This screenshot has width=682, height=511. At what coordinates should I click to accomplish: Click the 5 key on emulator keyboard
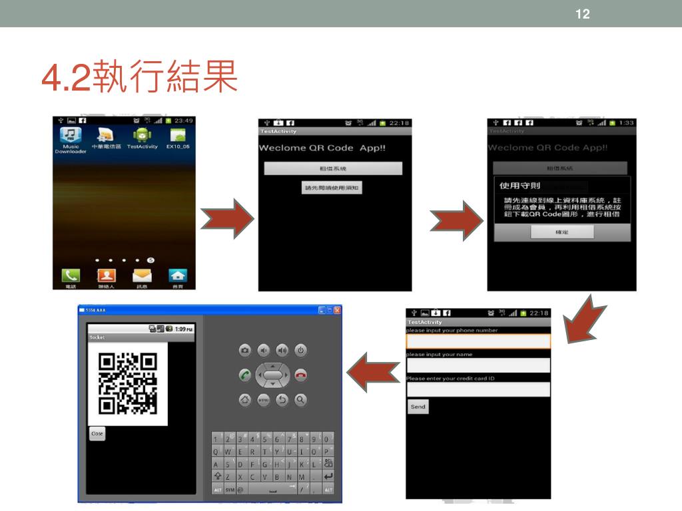point(266,438)
